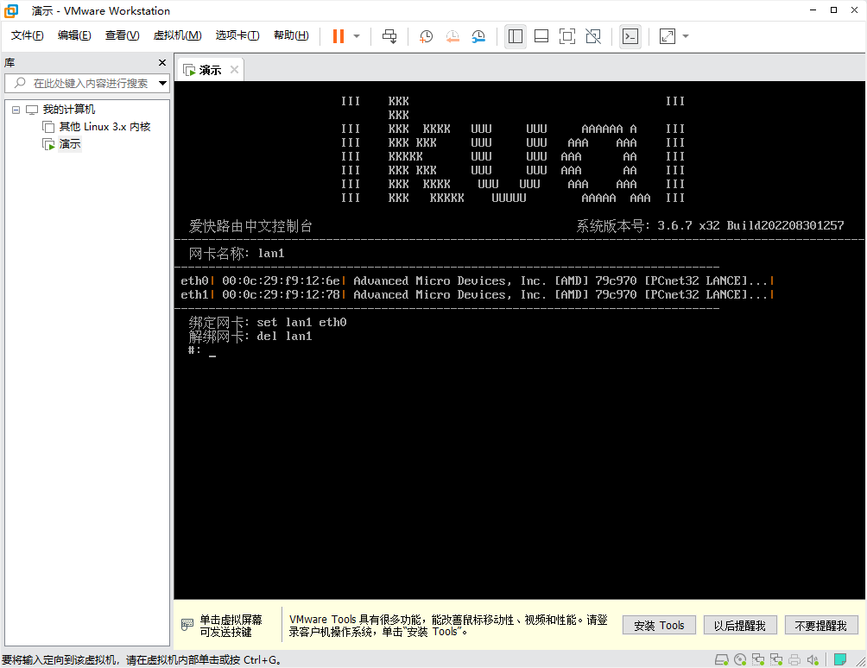
Task: Click the CD/DVD drive status icon
Action: [x=740, y=659]
